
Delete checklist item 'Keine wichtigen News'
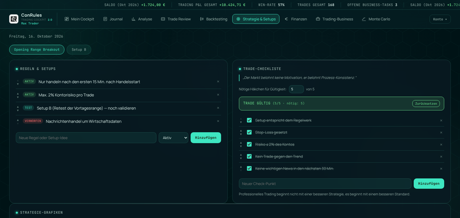pos(441,169)
